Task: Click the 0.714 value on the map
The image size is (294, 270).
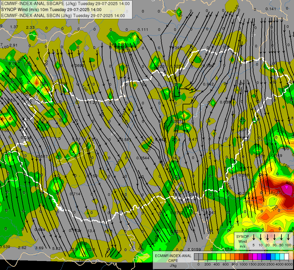Action: pos(75,194)
